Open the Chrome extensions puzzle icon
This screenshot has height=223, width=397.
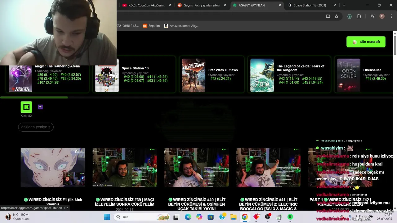pyautogui.click(x=359, y=16)
